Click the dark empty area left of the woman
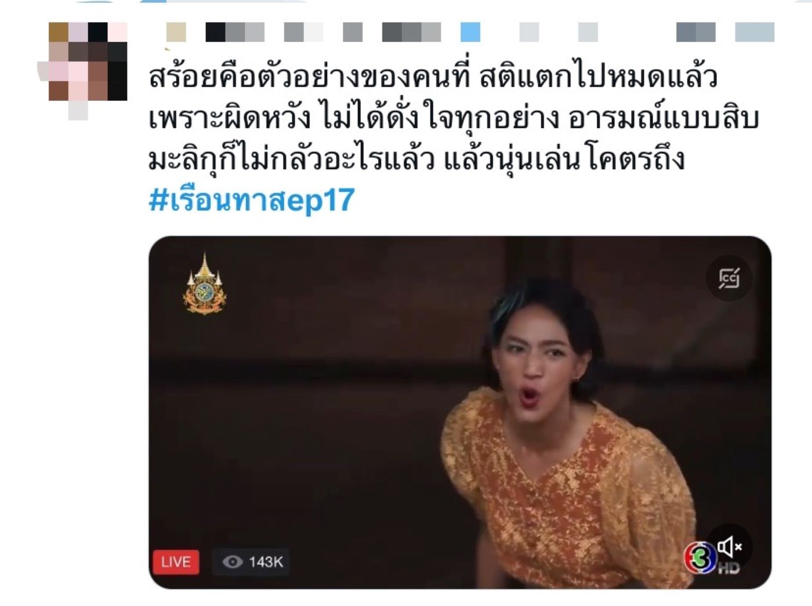 [x=302, y=418]
